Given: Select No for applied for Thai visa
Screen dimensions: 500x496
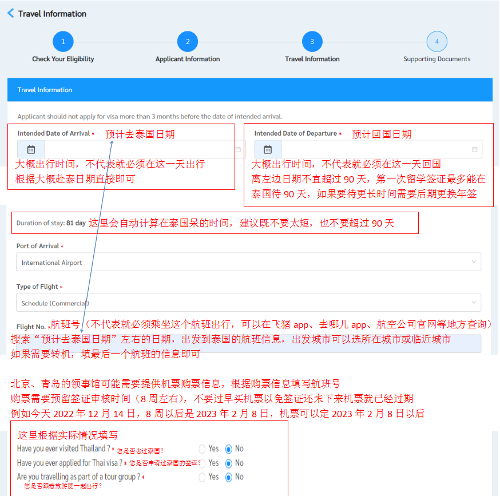Looking at the screenshot, I should 229,463.
